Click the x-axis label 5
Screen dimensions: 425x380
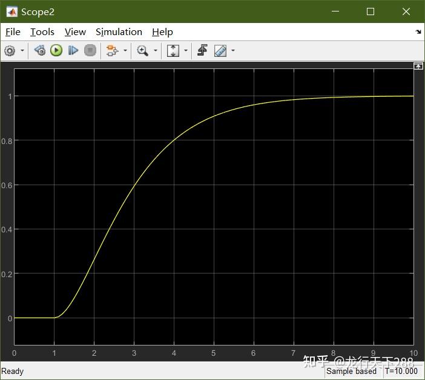tap(214, 353)
